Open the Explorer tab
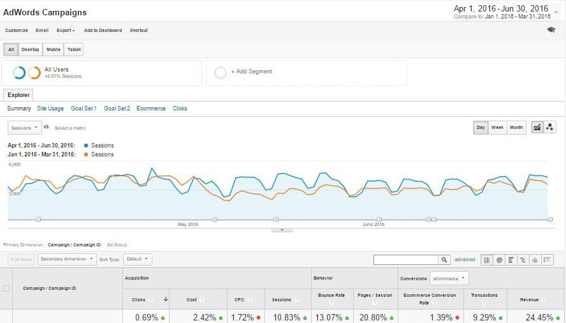 tap(18, 94)
